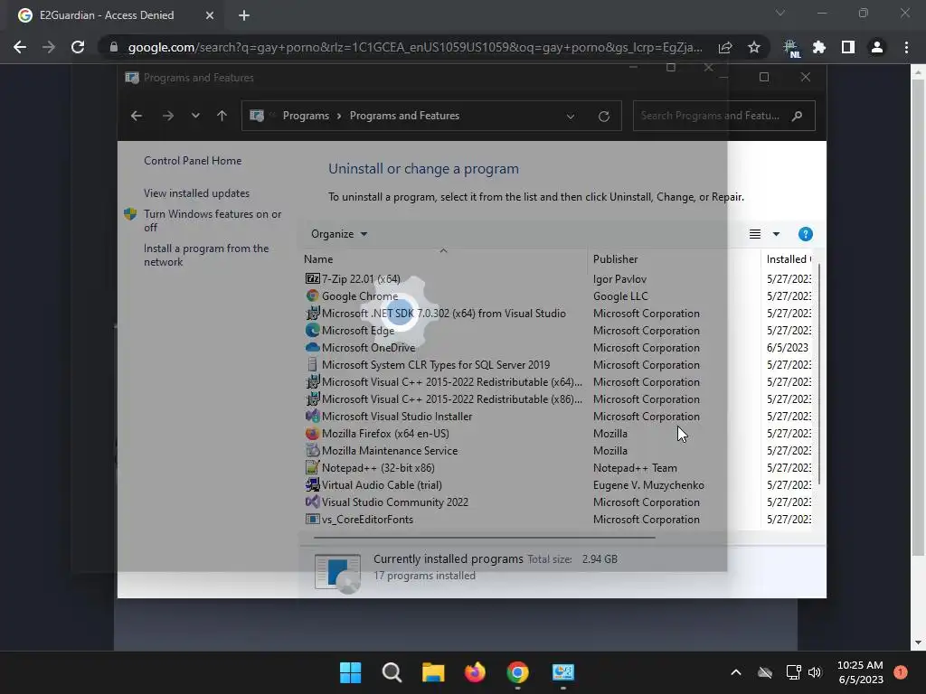Viewport: 926px width, 694px height.
Task: Open File Explorer from taskbar
Action: point(433,672)
